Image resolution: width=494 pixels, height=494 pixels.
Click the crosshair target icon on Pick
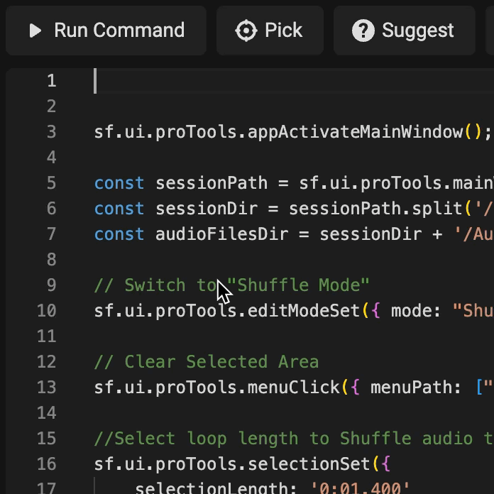[246, 31]
